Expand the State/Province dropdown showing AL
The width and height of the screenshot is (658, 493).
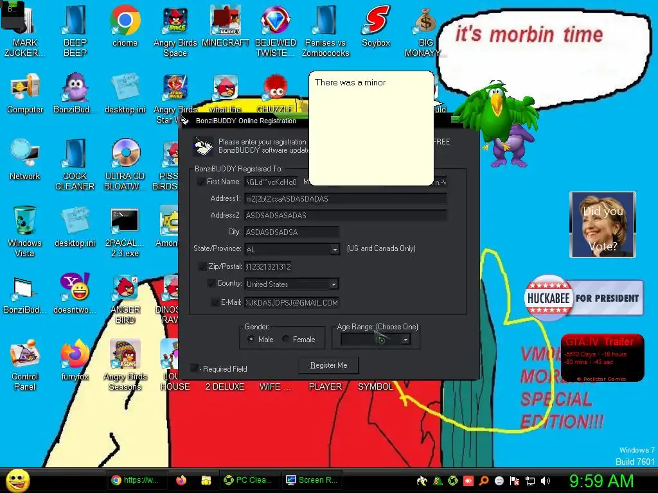tap(334, 250)
